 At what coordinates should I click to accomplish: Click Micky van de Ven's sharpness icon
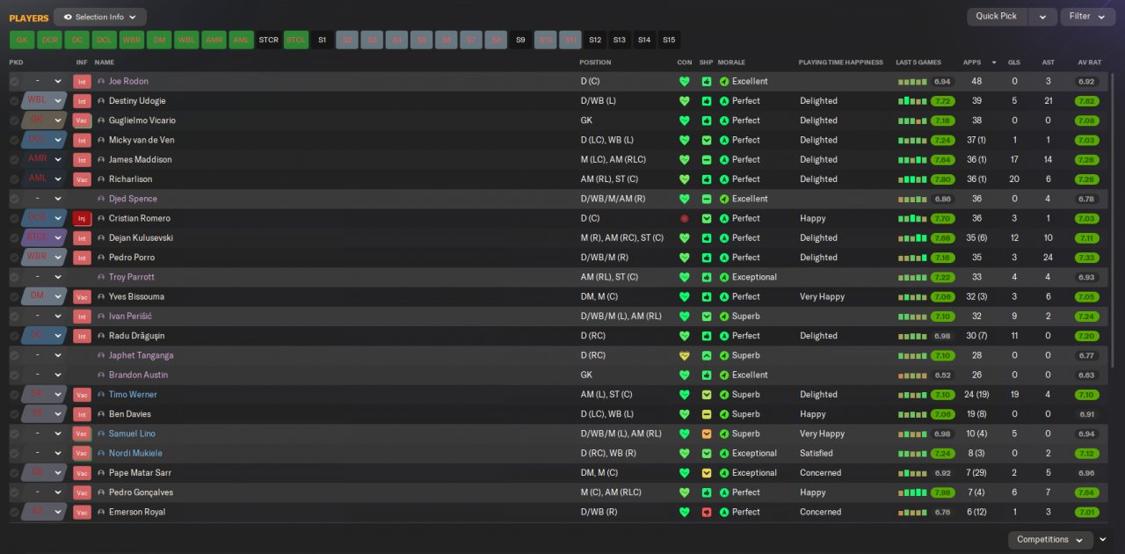[x=707, y=140]
